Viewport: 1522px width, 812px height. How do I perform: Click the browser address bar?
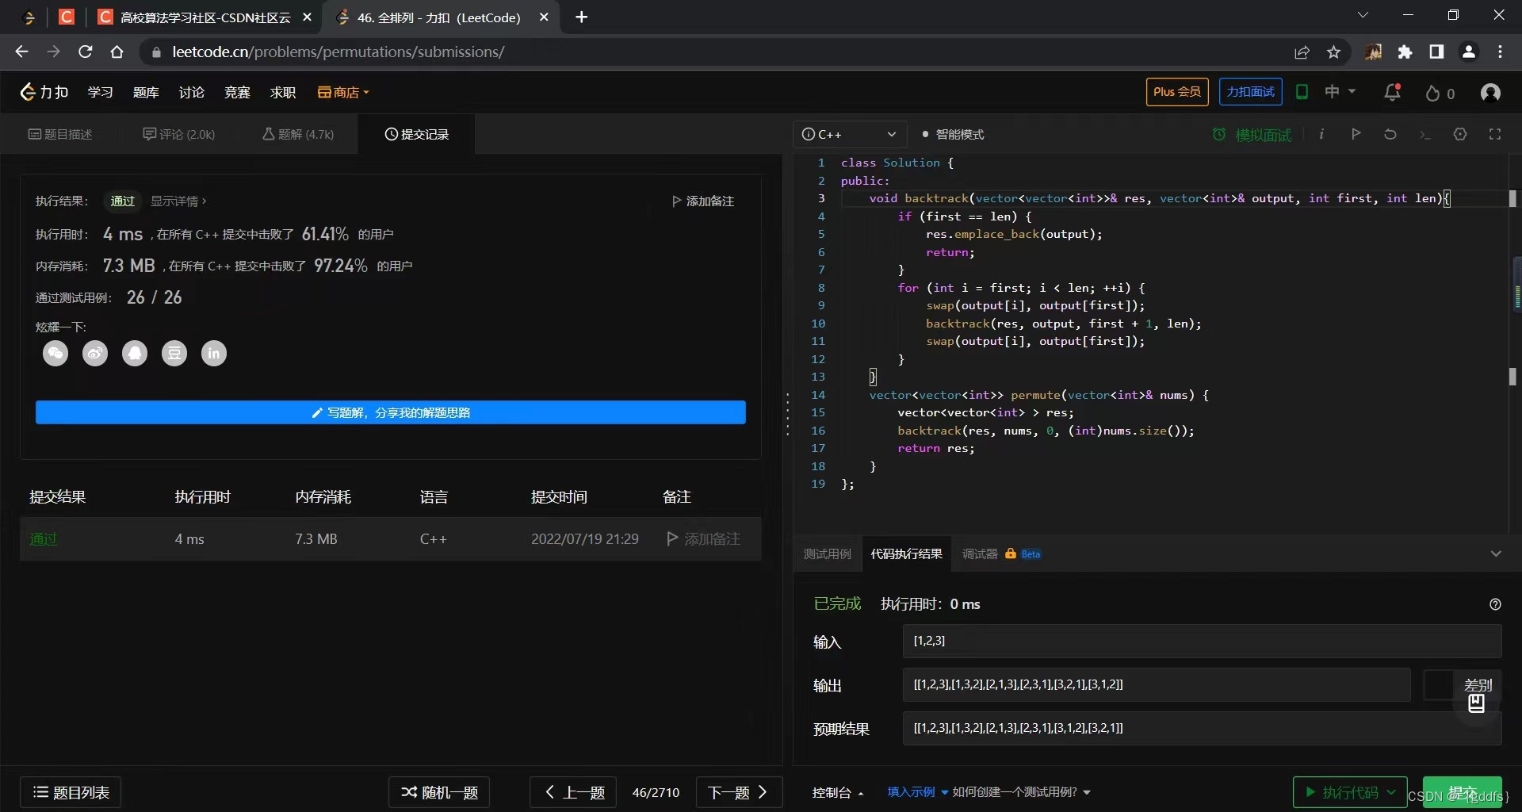[x=713, y=52]
